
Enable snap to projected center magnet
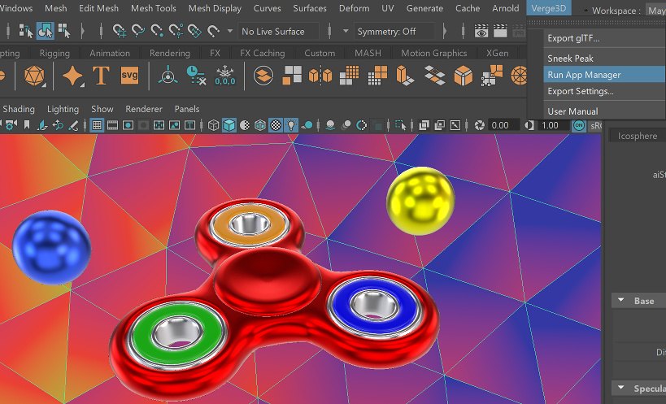click(176, 31)
